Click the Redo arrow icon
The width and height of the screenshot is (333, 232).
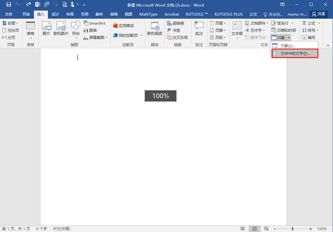pos(28,5)
